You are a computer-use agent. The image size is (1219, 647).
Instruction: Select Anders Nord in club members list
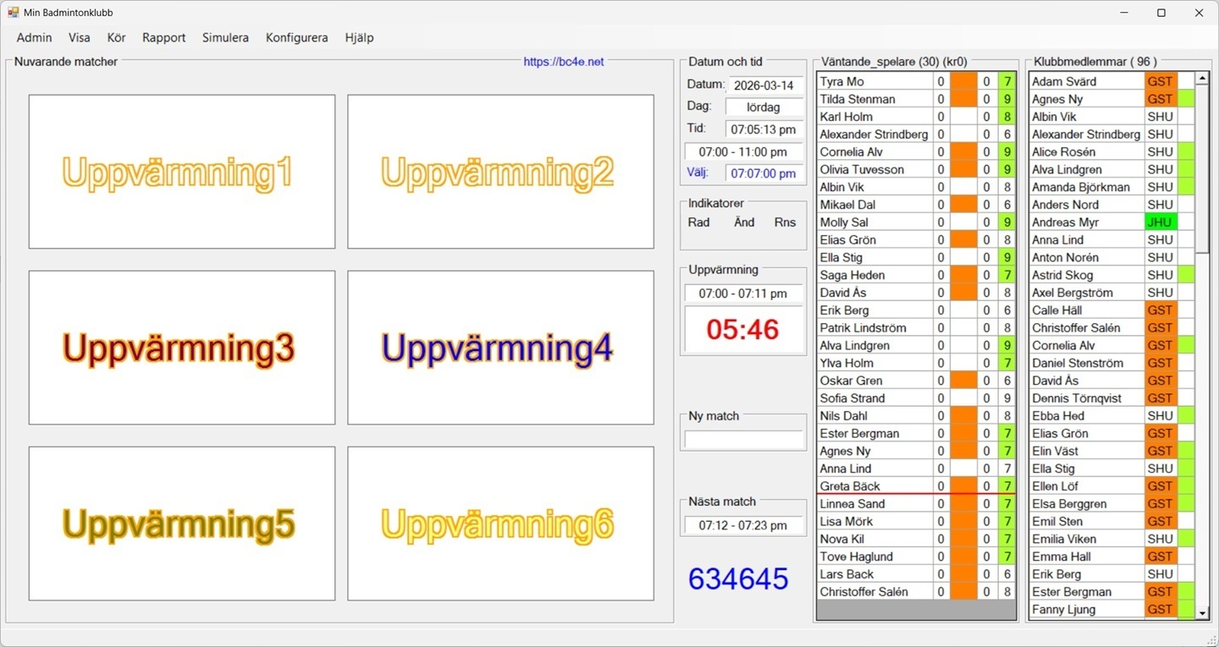[1086, 205]
